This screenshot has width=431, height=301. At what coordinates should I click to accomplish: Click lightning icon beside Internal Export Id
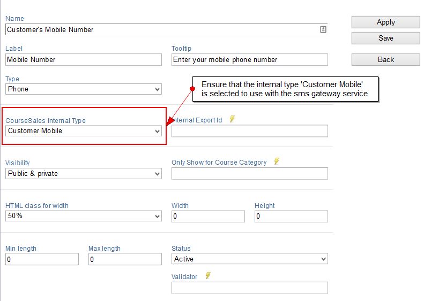pyautogui.click(x=232, y=119)
